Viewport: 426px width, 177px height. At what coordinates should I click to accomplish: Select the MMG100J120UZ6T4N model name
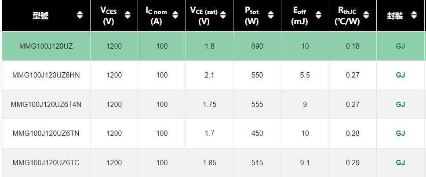46,104
